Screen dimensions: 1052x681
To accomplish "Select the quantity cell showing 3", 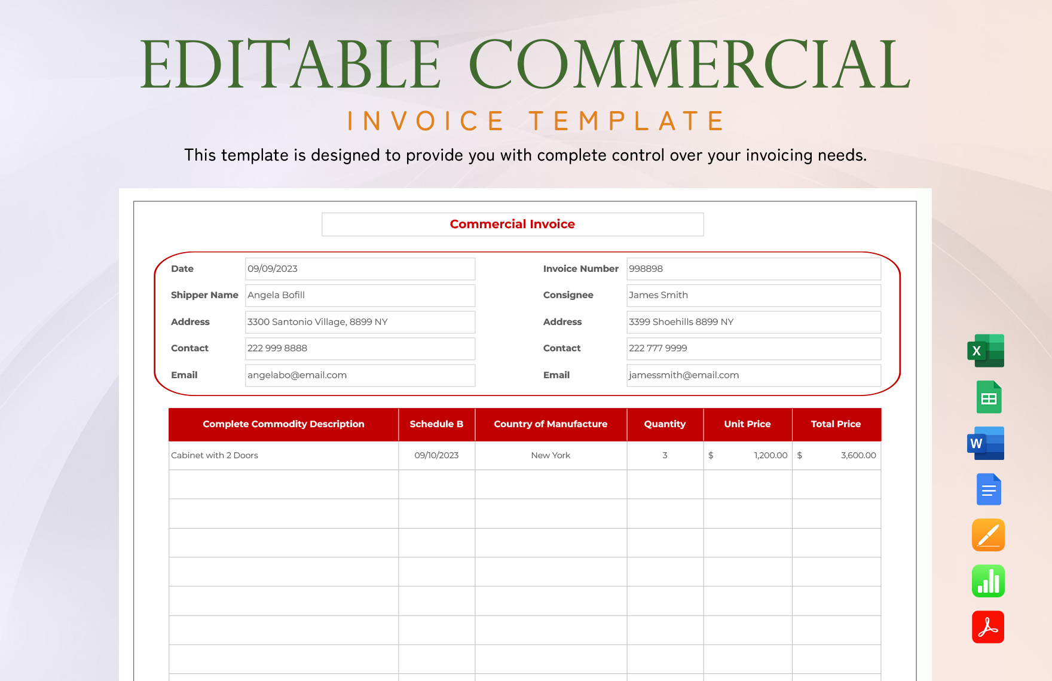I will pos(665,455).
